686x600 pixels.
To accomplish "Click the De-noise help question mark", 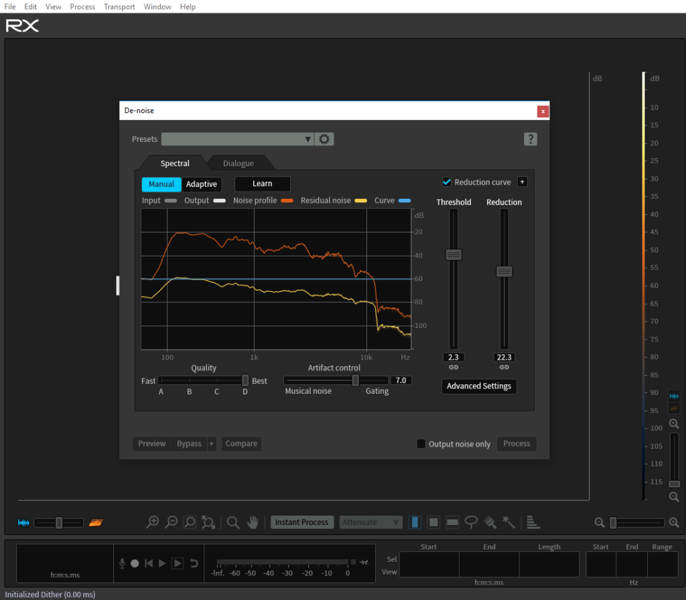I will [531, 139].
